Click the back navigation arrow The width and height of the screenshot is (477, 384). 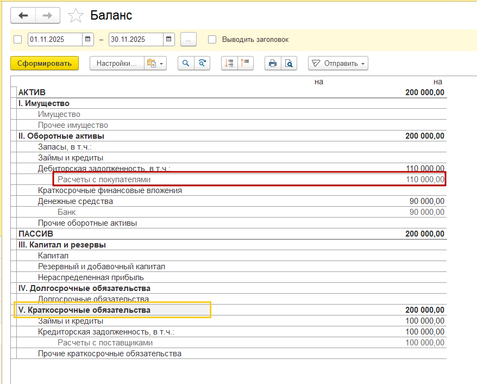pyautogui.click(x=23, y=15)
